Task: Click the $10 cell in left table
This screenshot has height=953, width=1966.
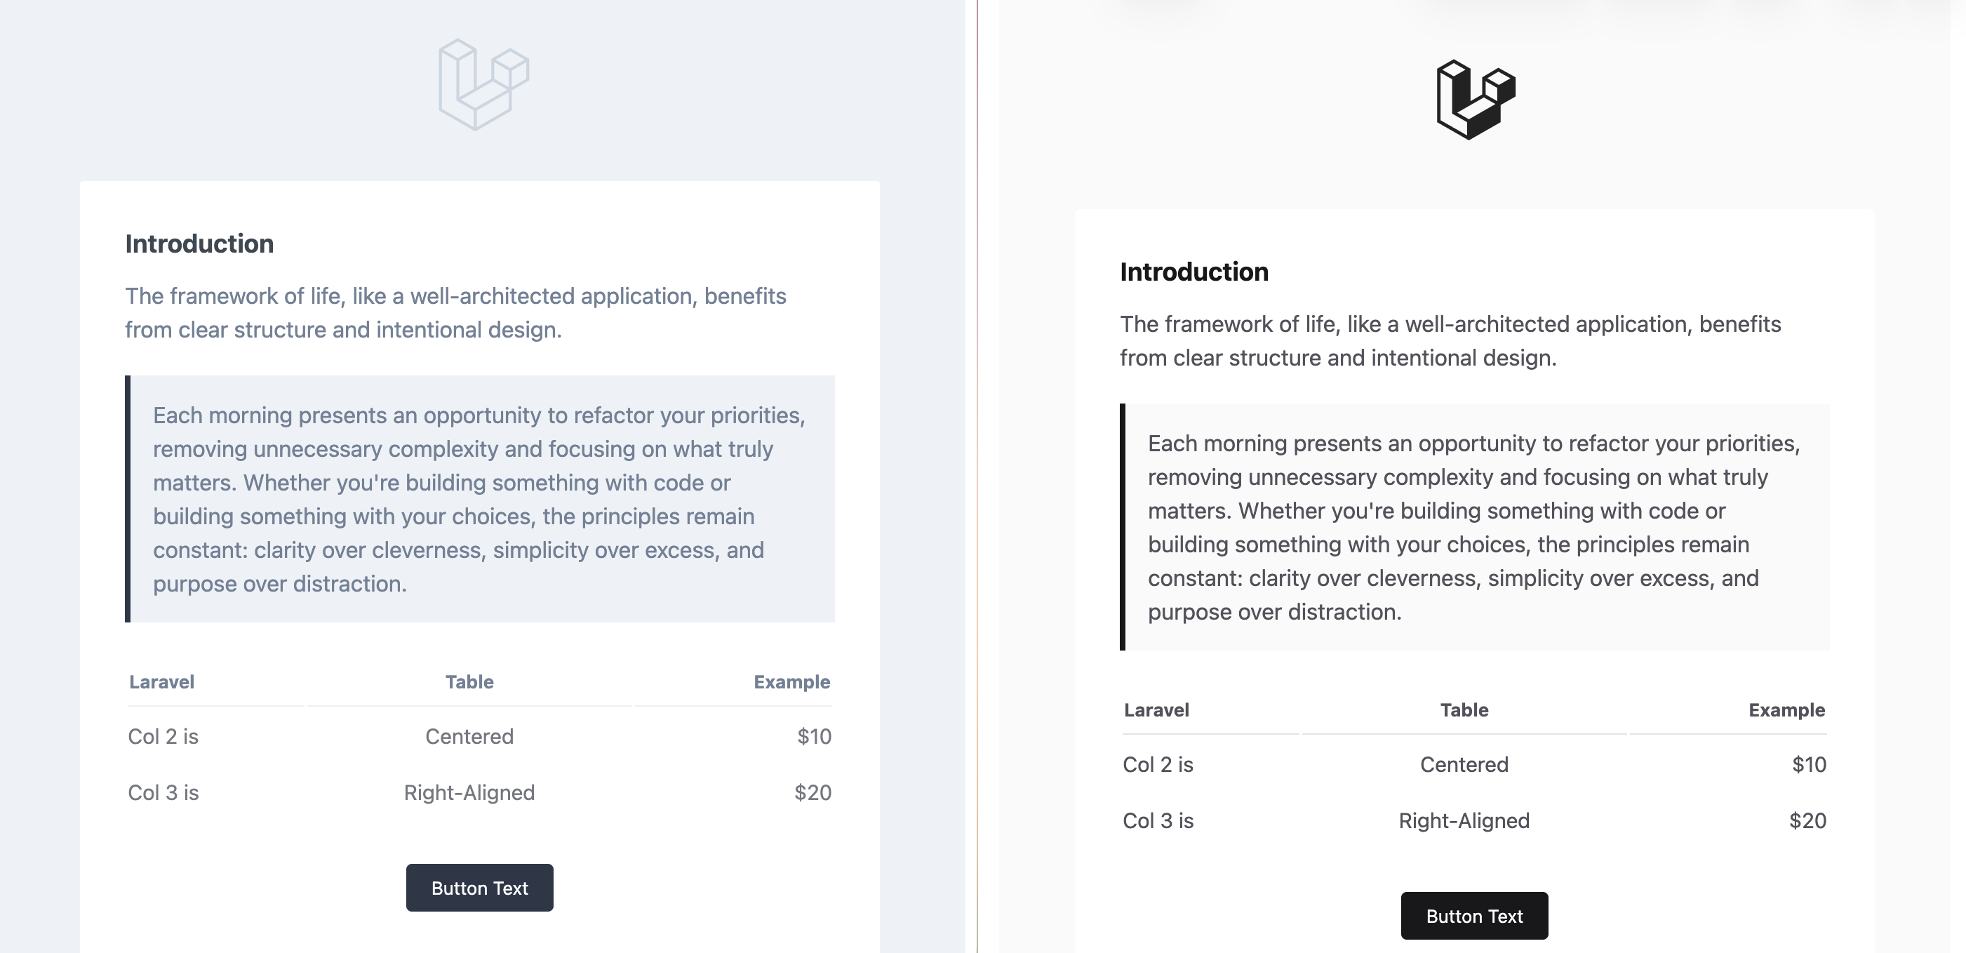Action: pyautogui.click(x=814, y=736)
